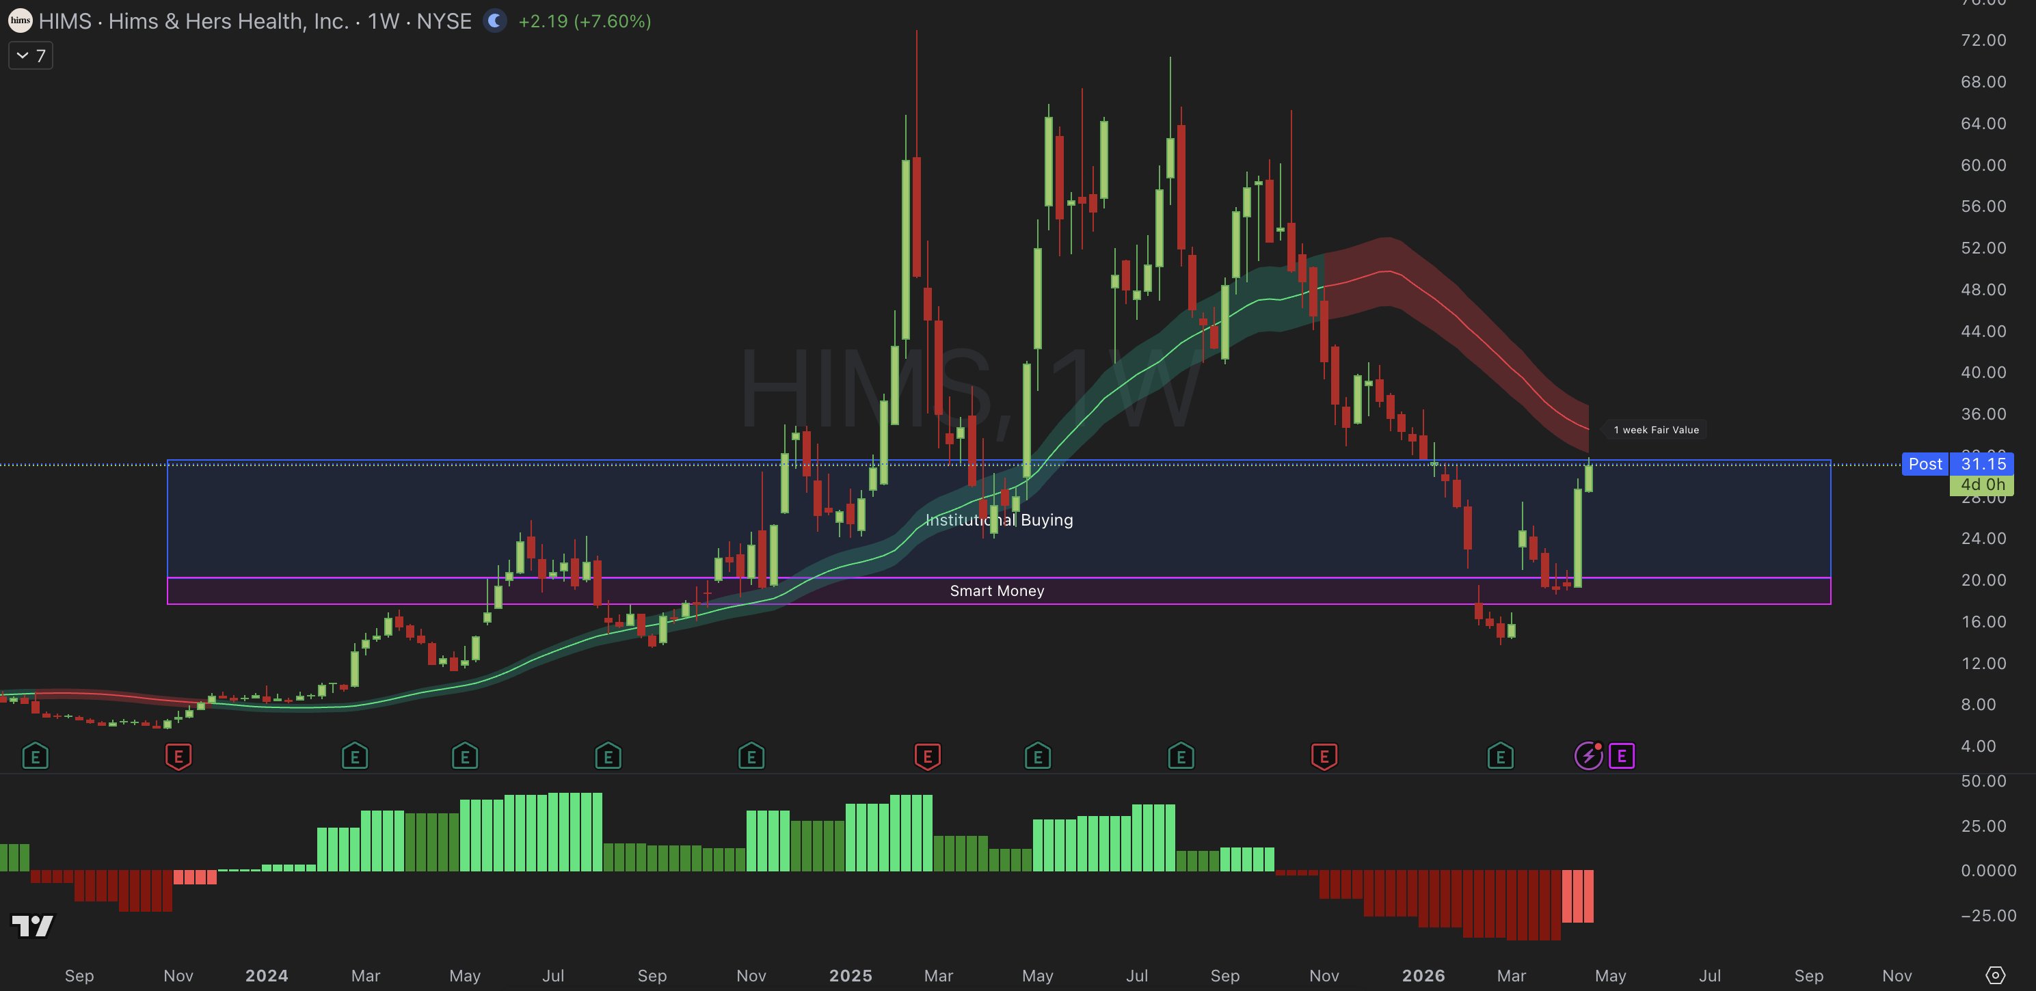Click green earnings marker near Mar 2026

point(1500,757)
